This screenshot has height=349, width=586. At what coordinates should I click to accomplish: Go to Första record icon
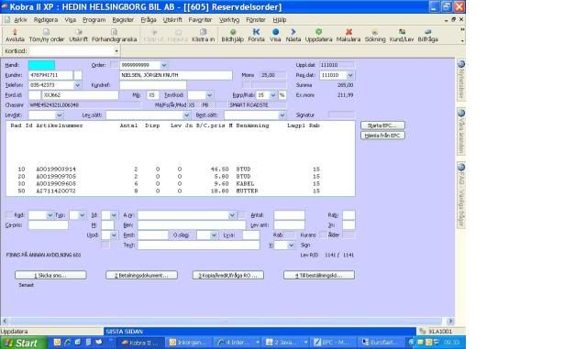[x=256, y=35]
